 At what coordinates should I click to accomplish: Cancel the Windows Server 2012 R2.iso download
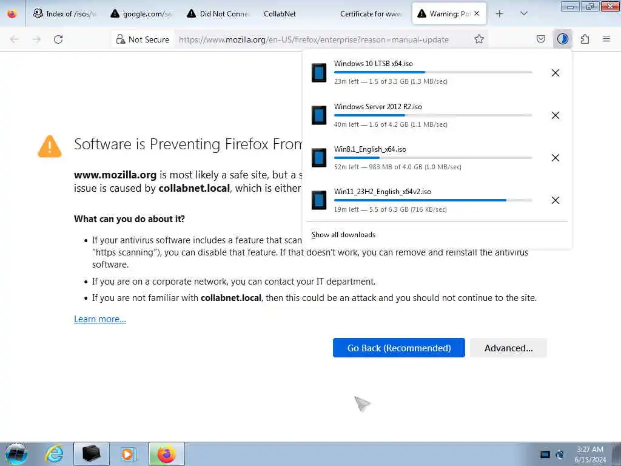point(556,115)
